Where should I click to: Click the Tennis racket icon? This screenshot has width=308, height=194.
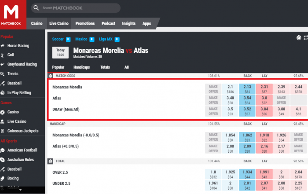pos(2,74)
